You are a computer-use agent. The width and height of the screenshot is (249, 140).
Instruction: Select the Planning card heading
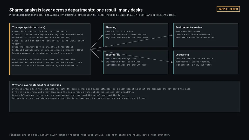point(111,27)
